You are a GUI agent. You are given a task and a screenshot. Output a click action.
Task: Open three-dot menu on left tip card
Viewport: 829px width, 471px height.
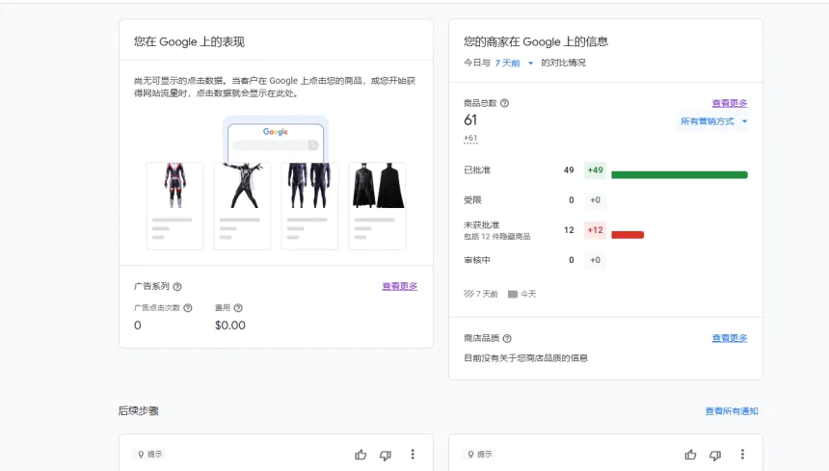(413, 455)
